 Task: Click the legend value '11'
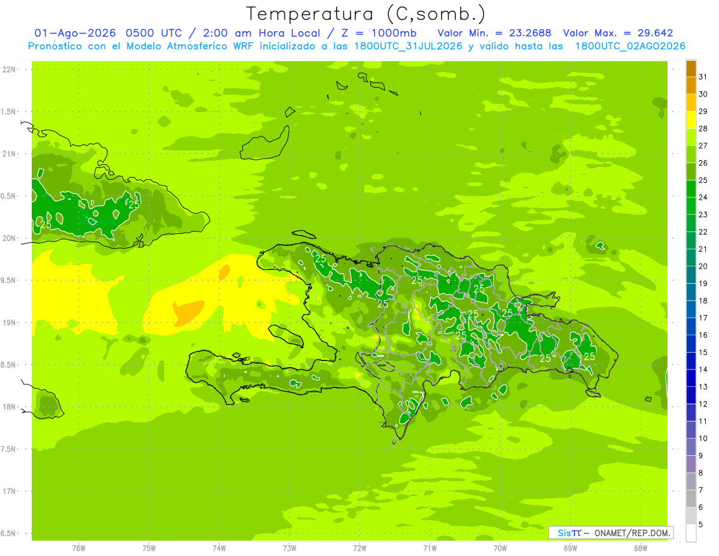[x=703, y=421]
